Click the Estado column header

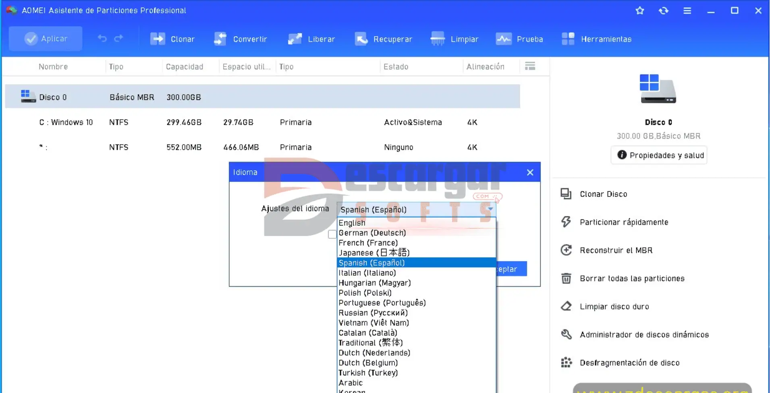(396, 66)
